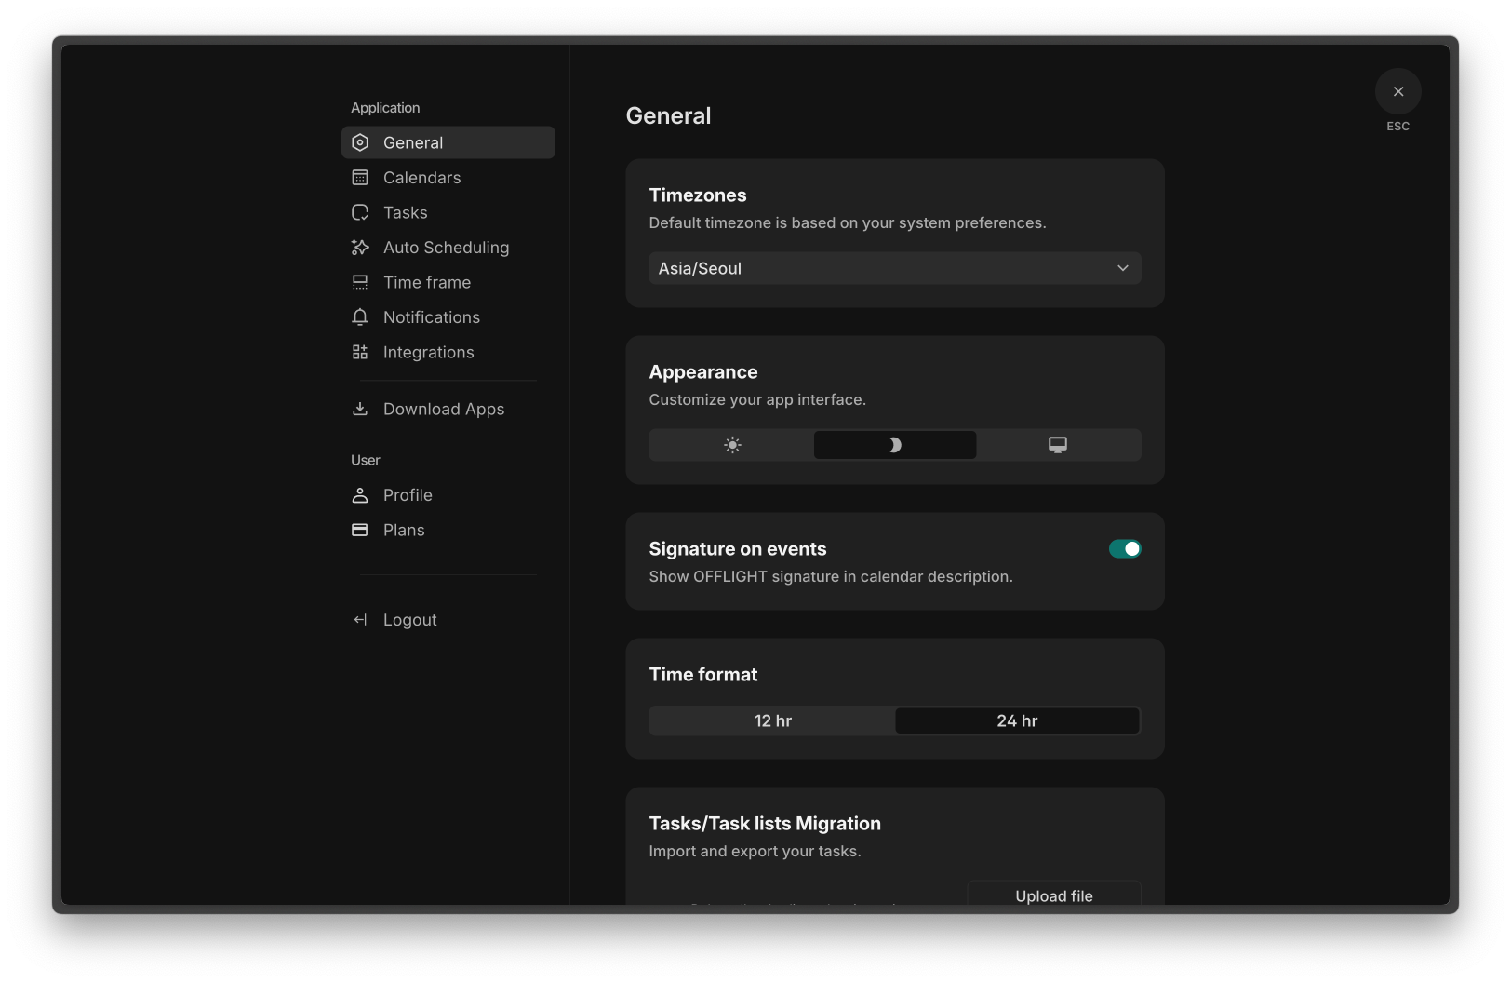Select the dark theme moon option
Viewport: 1511px width, 983px height.
click(x=895, y=445)
